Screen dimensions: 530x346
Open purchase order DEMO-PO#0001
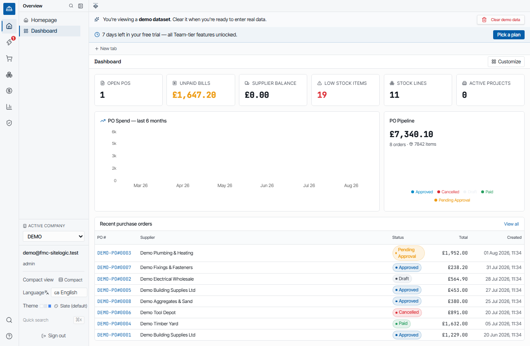coord(114,335)
